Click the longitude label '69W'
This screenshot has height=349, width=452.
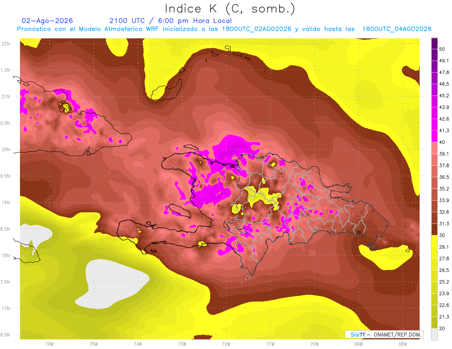(359, 344)
